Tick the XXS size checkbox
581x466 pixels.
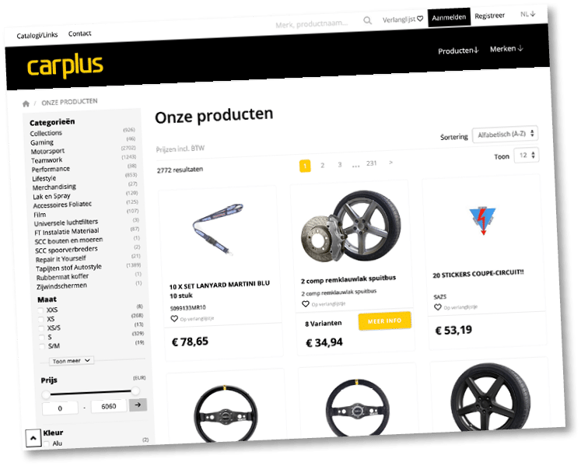tap(40, 310)
